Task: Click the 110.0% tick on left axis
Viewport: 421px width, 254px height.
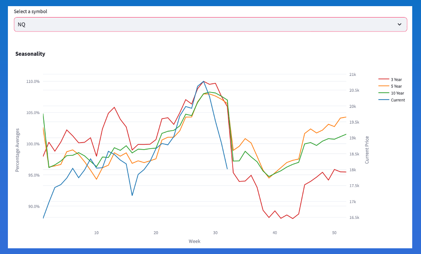Action: point(33,82)
